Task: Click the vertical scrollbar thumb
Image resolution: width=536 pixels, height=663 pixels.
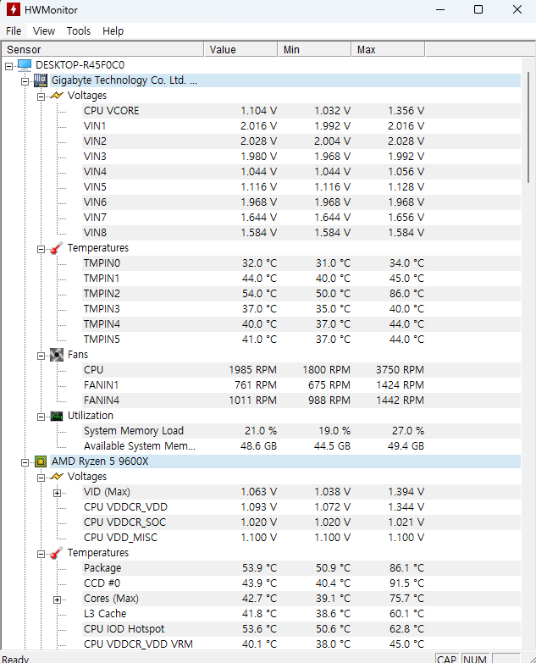Action: [x=528, y=127]
